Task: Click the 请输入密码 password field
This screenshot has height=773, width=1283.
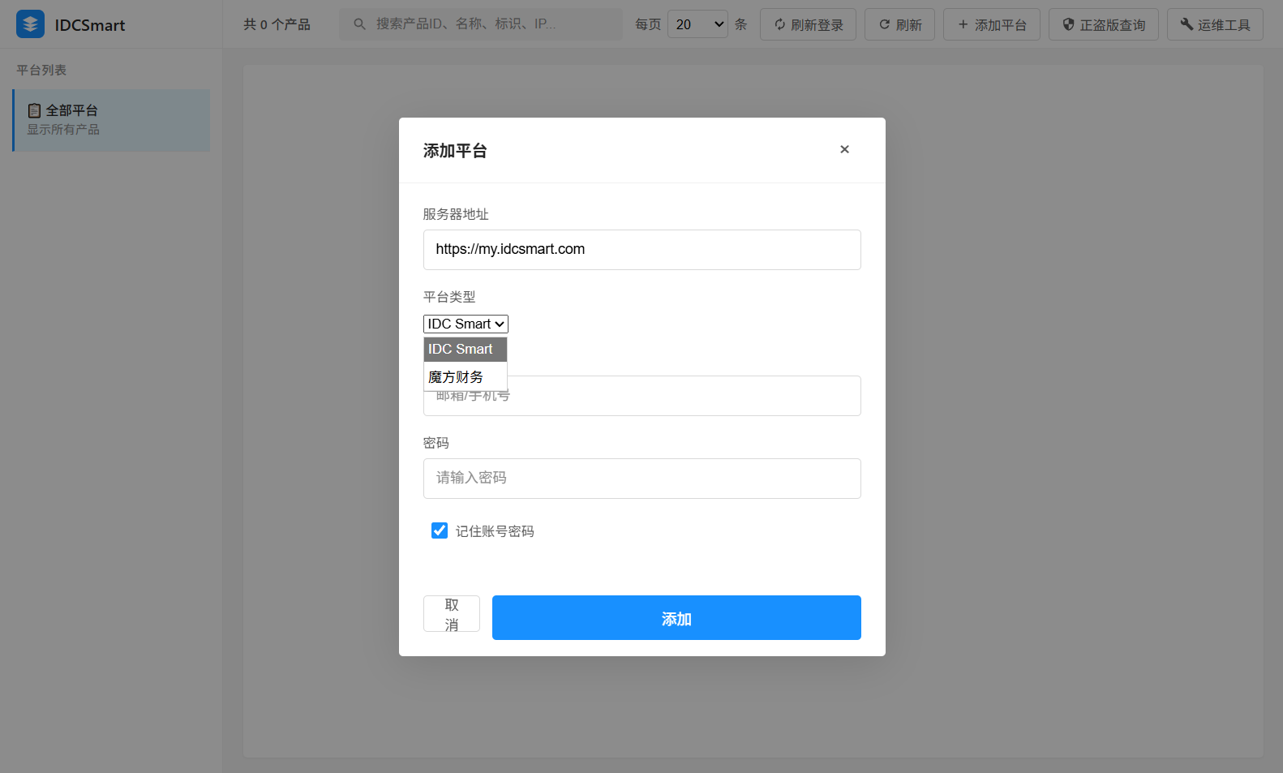Action: [x=642, y=479]
